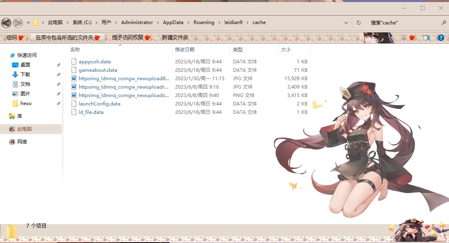Select the newuploadz PNG file name
Screen dimensions: 449x243
[124, 95]
